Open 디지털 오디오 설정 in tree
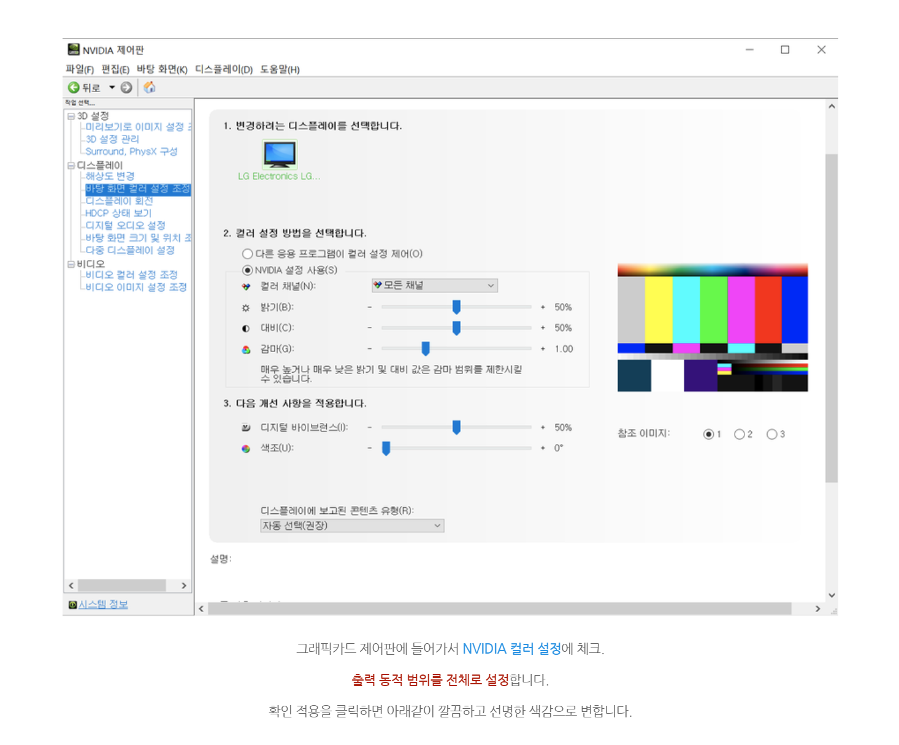 click(125, 226)
